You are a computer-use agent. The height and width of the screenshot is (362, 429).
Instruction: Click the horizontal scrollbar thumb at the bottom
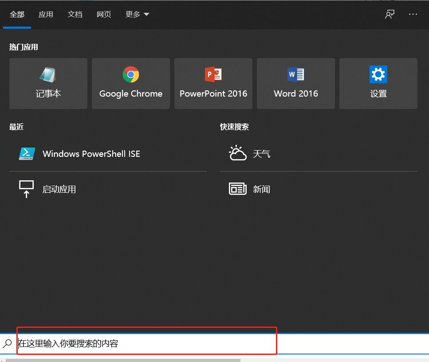(x=123, y=360)
